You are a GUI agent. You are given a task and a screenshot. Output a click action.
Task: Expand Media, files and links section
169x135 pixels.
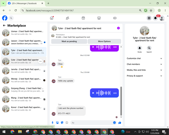[x=144, y=70]
